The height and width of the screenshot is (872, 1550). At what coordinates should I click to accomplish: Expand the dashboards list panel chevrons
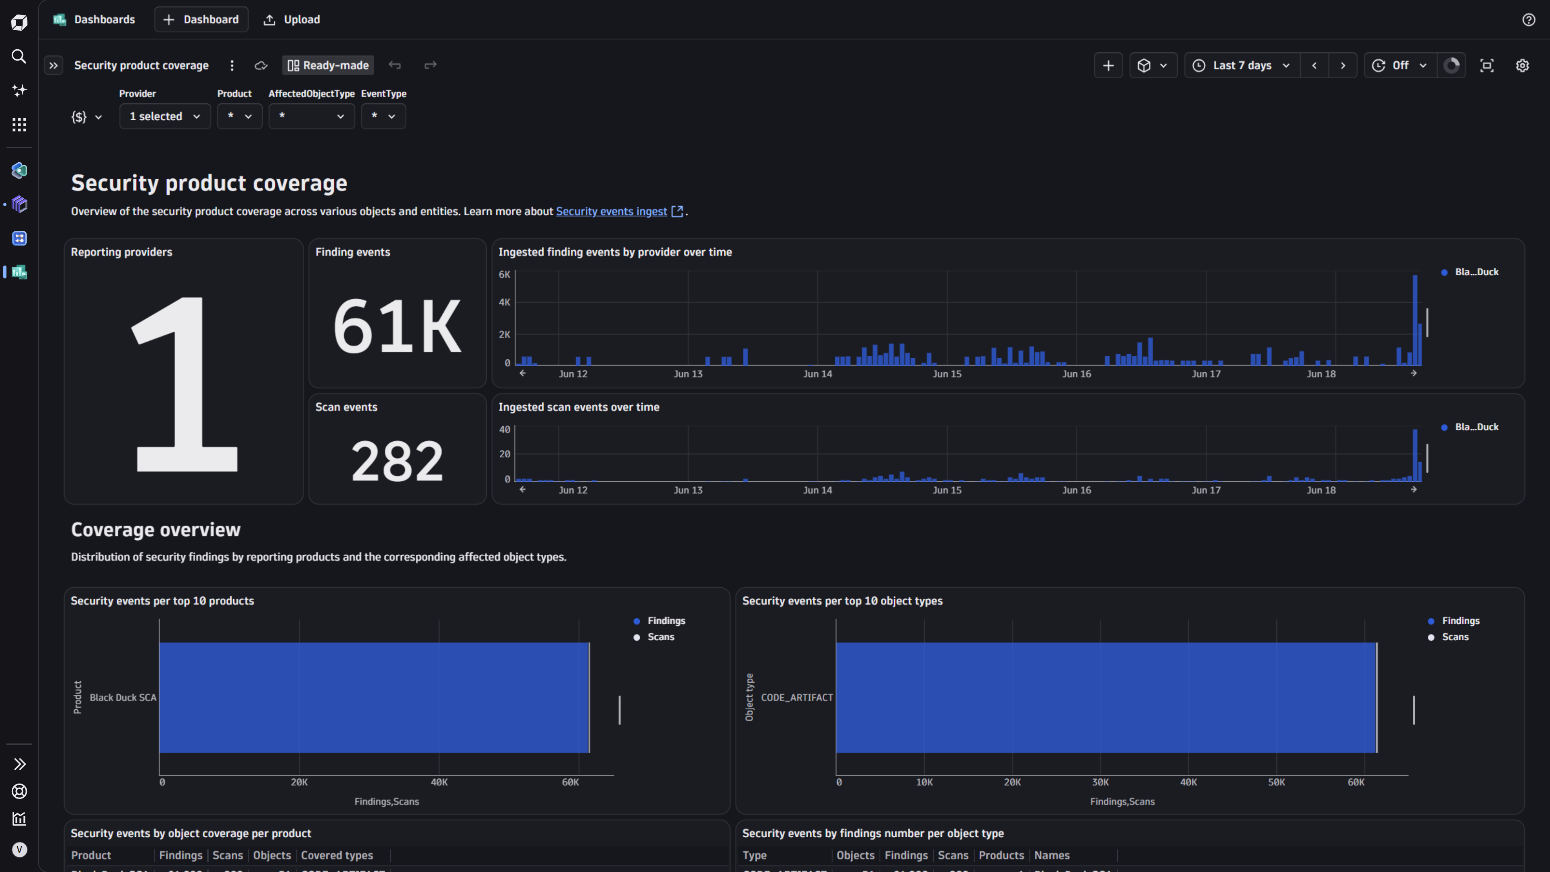[54, 65]
